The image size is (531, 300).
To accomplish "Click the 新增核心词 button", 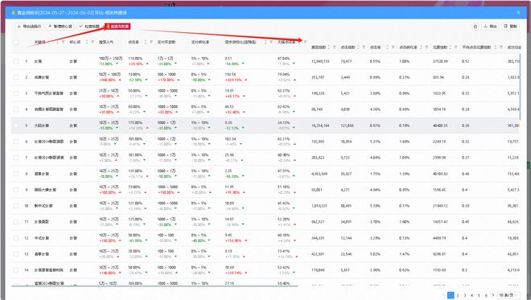I will [x=60, y=27].
